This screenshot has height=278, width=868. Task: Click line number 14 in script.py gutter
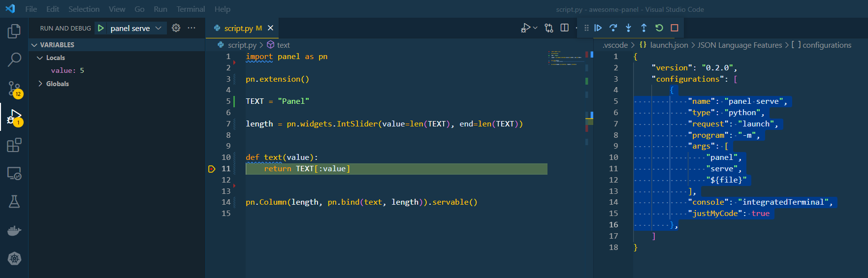226,202
